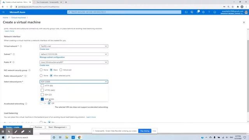Select the Screencastify cursor pointer tool
This screenshot has width=249, height=140.
[9, 131]
